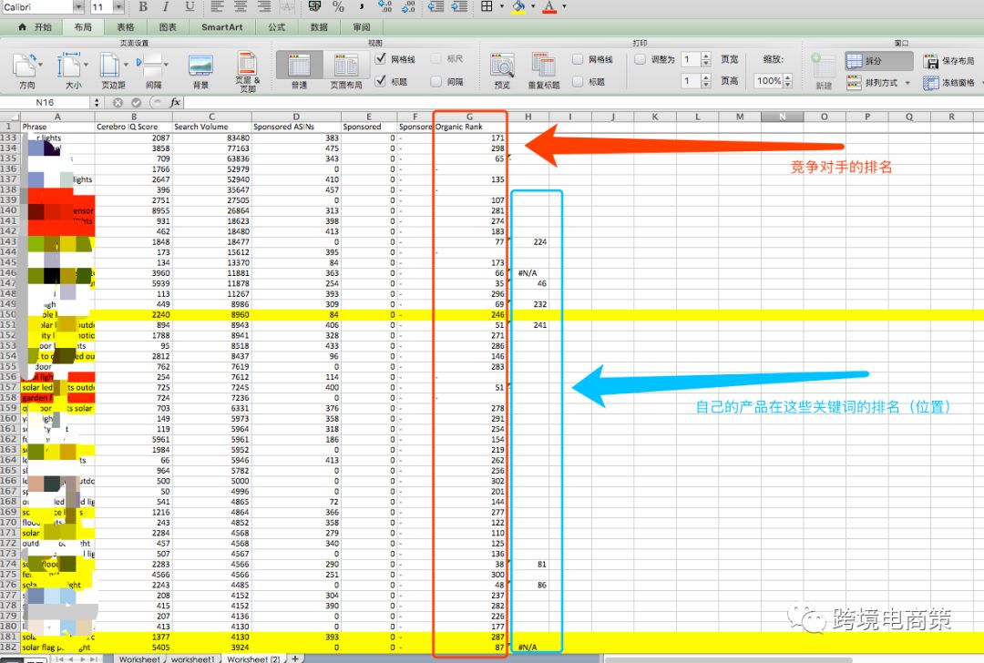This screenshot has width=984, height=663.
Task: Open the 预览 print preview
Action: [x=502, y=67]
